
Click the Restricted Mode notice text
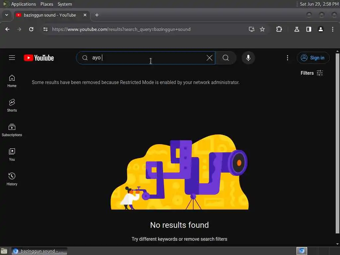point(136,82)
